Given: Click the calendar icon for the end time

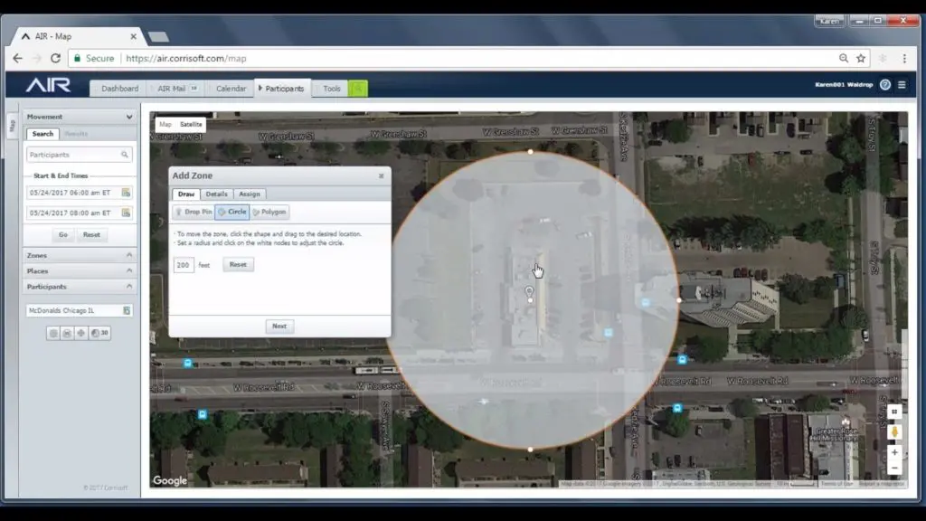Looking at the screenshot, I should point(127,213).
